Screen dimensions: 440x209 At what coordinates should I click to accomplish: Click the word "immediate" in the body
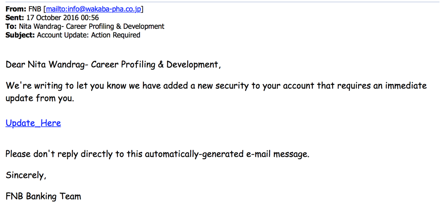(406, 86)
